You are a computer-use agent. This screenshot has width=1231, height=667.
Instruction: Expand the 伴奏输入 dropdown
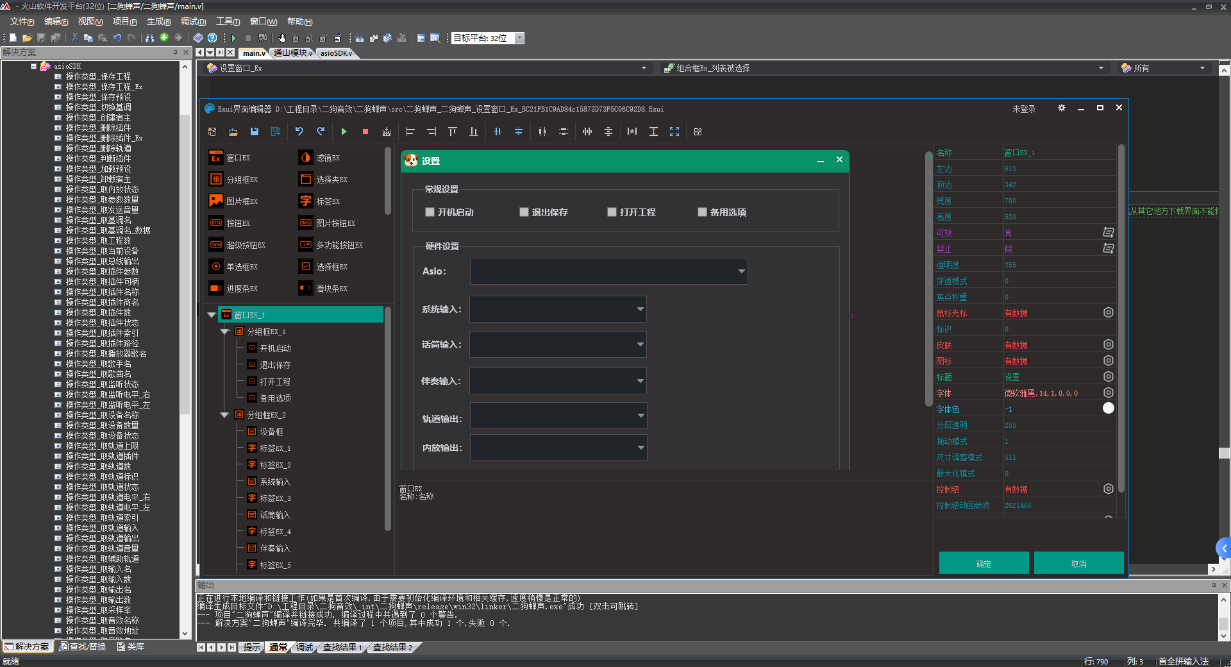tap(558, 381)
